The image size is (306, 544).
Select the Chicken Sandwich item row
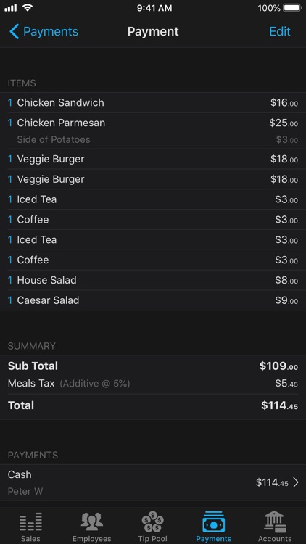point(153,103)
